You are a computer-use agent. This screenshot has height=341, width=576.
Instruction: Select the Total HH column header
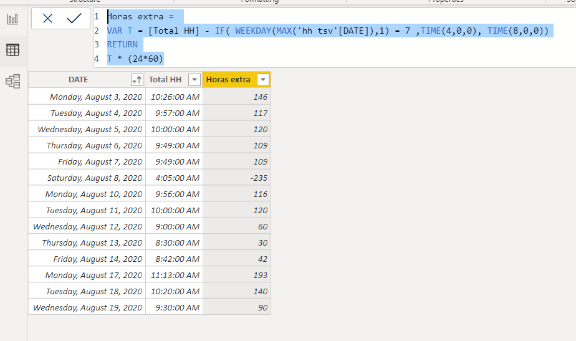[x=174, y=80]
